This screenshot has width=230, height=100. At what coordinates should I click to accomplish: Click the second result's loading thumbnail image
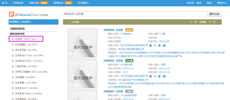pyautogui.click(x=82, y=74)
